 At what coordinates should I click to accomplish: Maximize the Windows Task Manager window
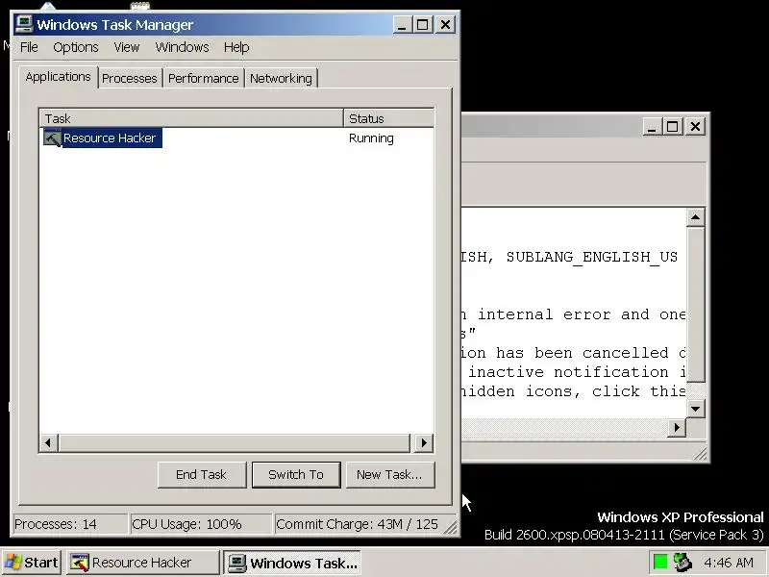pos(423,25)
